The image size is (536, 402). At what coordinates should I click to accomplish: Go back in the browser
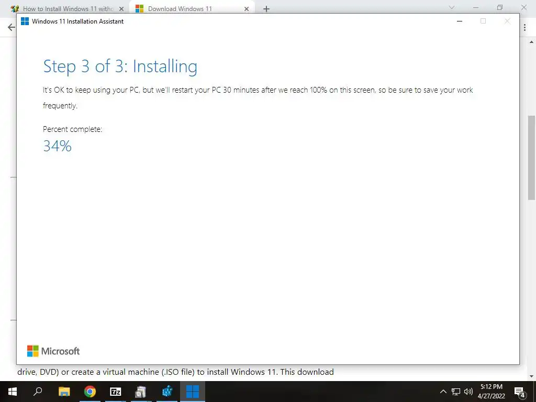point(12,27)
